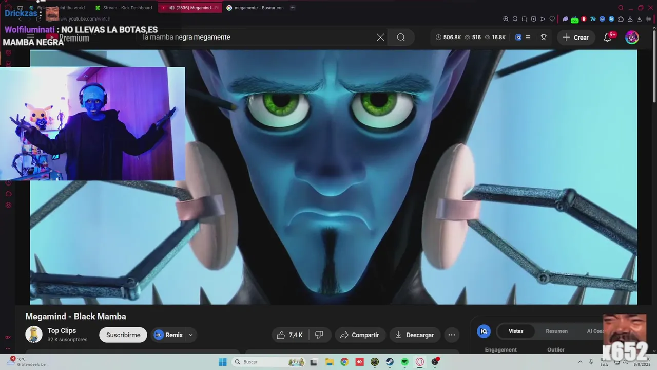Image resolution: width=657 pixels, height=370 pixels.
Task: Open the vidIQ list menu icon
Action: pyautogui.click(x=528, y=37)
